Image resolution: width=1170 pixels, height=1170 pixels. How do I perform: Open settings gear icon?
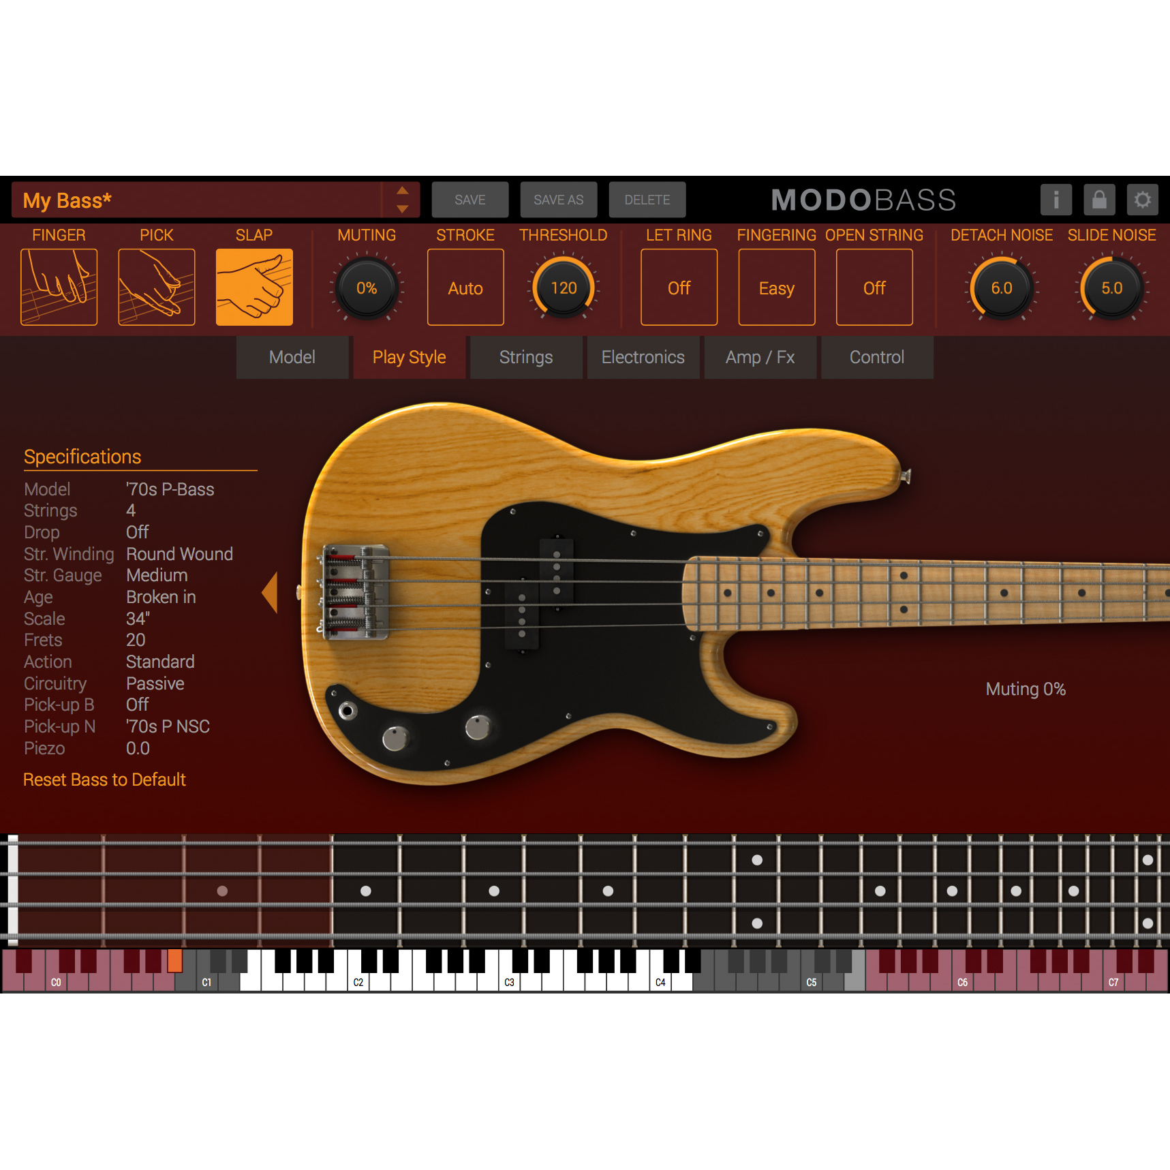pos(1143,200)
